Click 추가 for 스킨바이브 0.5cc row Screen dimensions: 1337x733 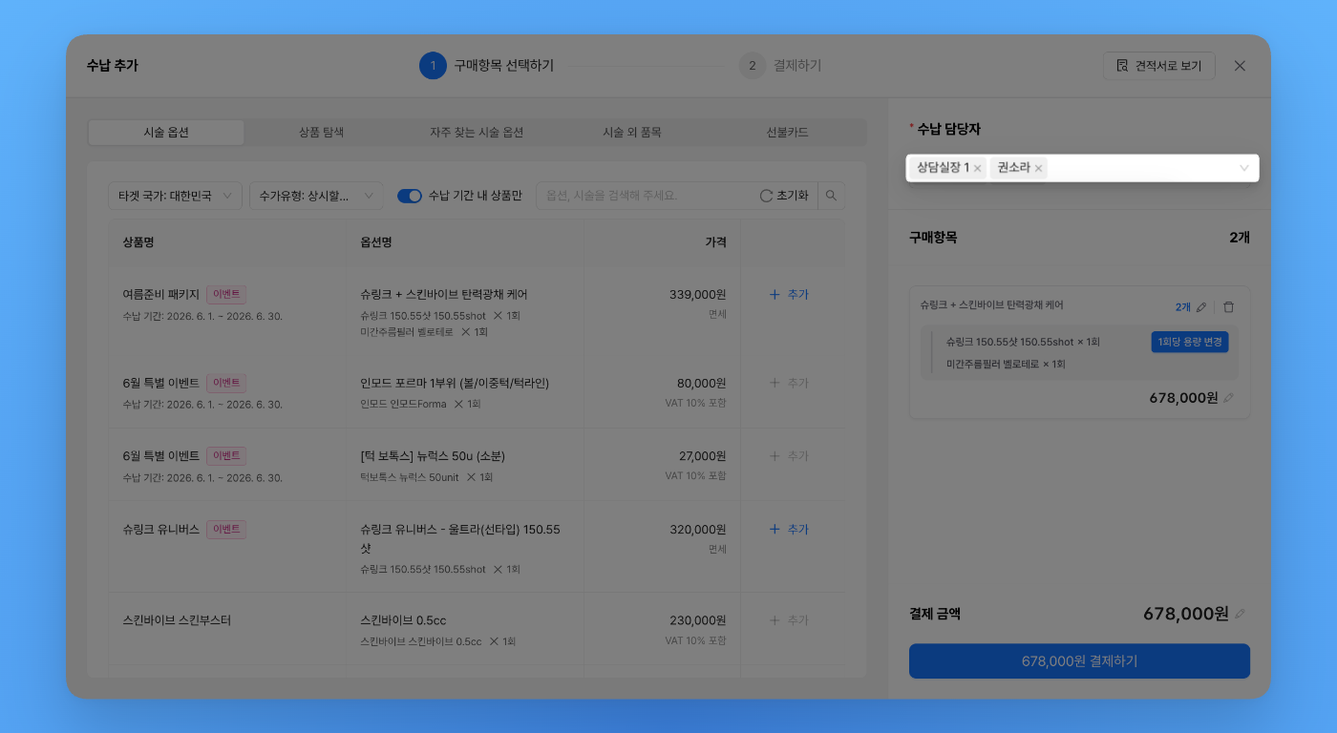click(x=789, y=620)
